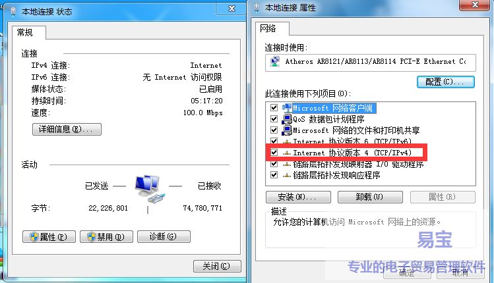
Task: Click the QoS packet scheduler icon
Action: click(287, 119)
